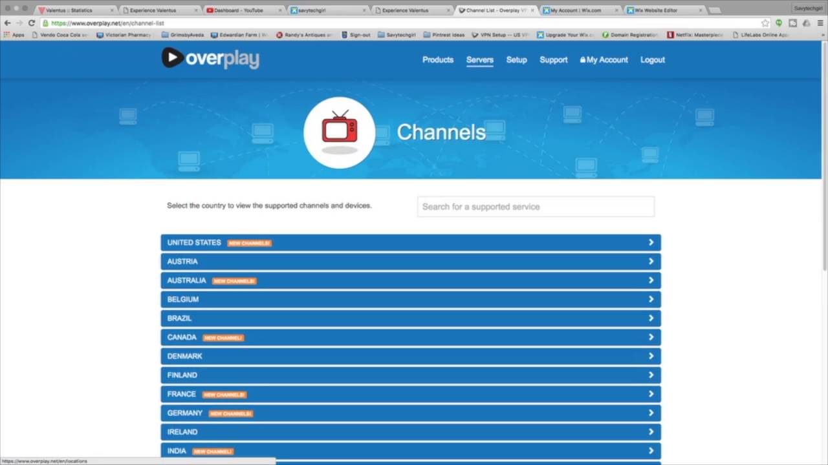
Task: Go back with the browser back arrow
Action: tap(7, 23)
